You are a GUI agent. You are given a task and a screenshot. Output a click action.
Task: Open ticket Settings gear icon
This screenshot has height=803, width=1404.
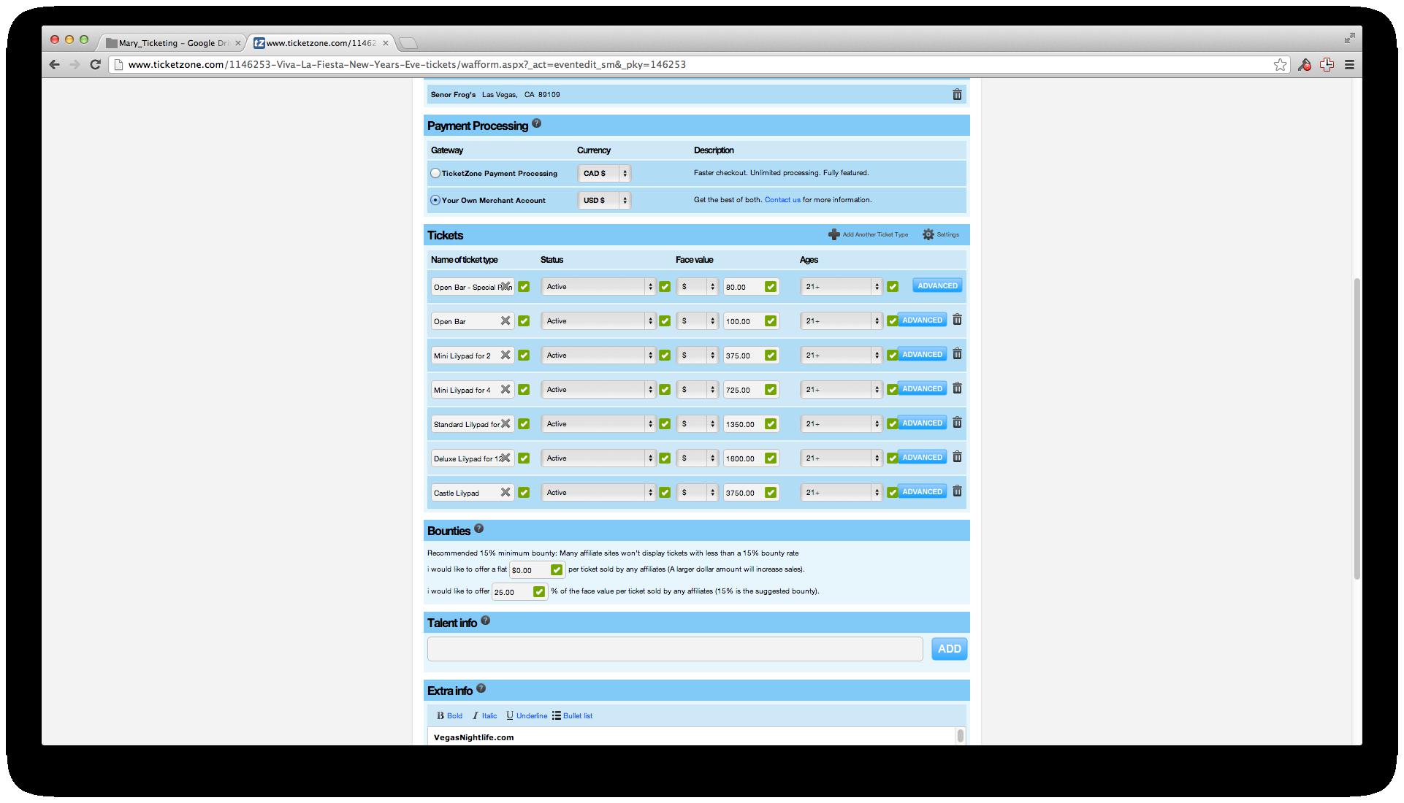pos(928,234)
